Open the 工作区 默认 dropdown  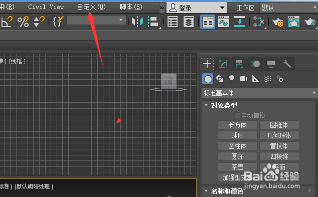(289, 8)
